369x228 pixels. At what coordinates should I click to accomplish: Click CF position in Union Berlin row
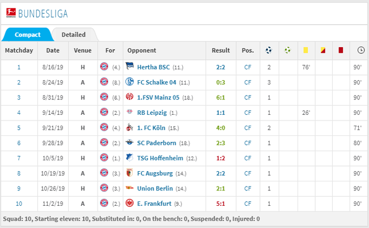pyautogui.click(x=248, y=189)
